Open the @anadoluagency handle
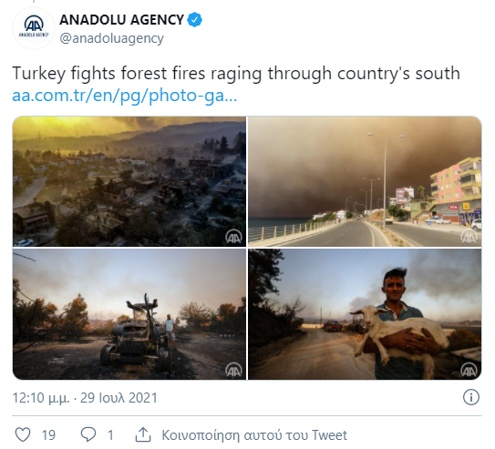The height and width of the screenshot is (449, 495). tap(112, 39)
